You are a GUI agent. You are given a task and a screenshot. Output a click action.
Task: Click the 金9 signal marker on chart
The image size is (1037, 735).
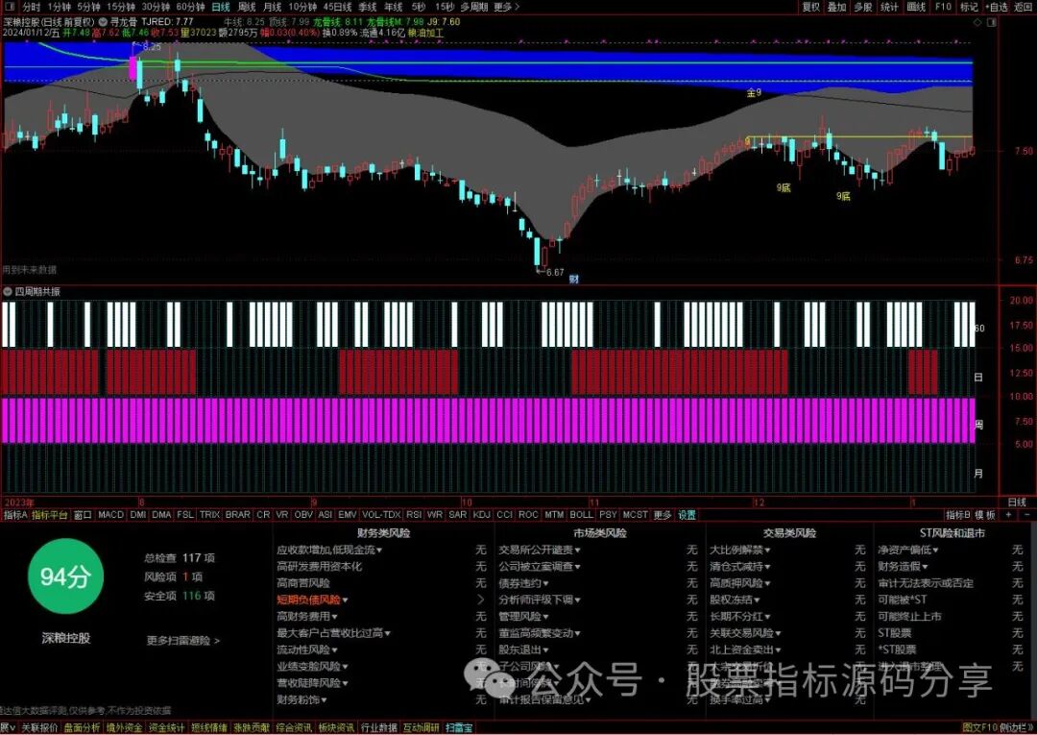click(754, 93)
